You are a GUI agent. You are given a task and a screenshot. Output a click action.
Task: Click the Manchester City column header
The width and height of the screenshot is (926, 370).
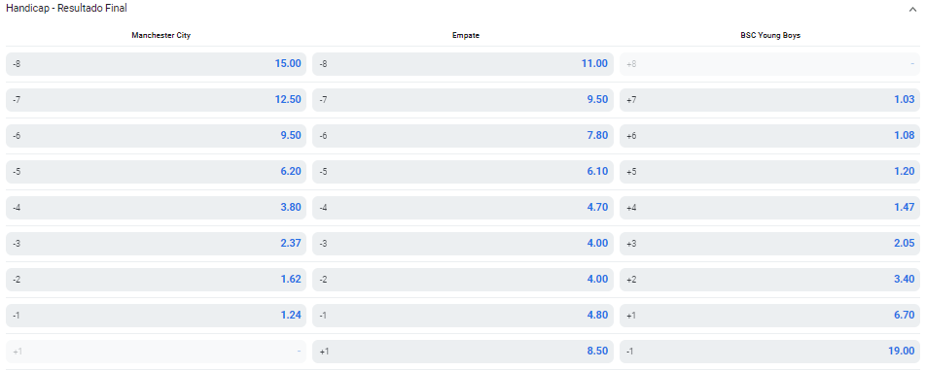pyautogui.click(x=160, y=35)
